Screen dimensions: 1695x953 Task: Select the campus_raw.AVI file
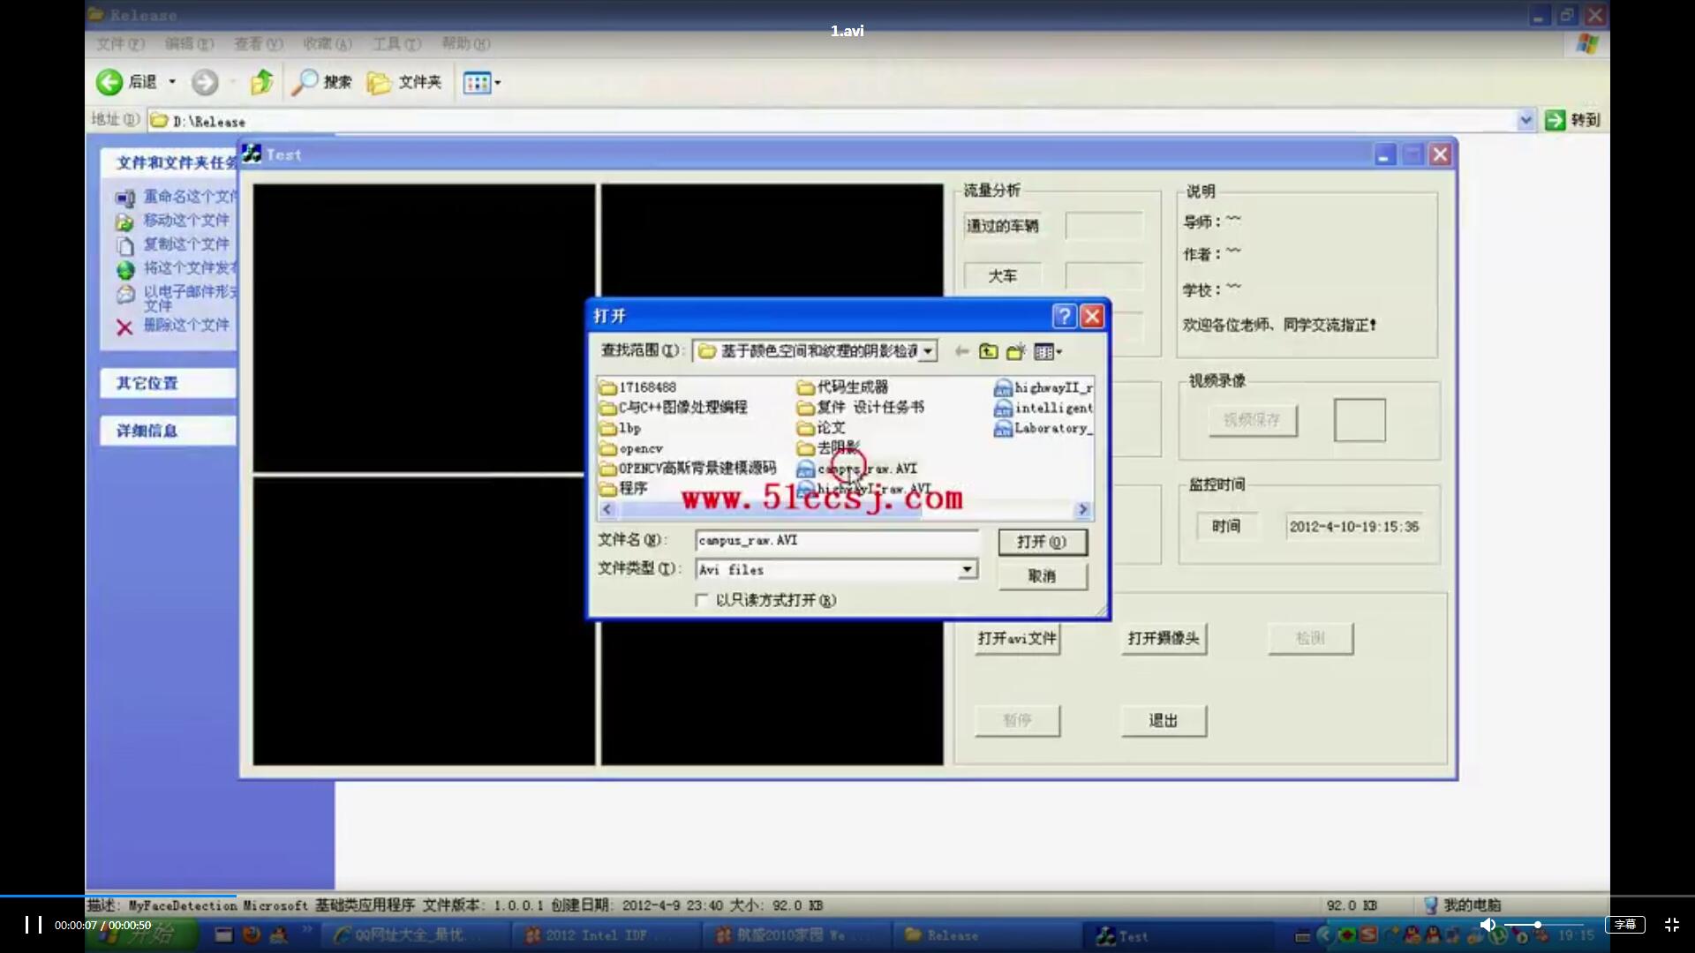click(857, 469)
